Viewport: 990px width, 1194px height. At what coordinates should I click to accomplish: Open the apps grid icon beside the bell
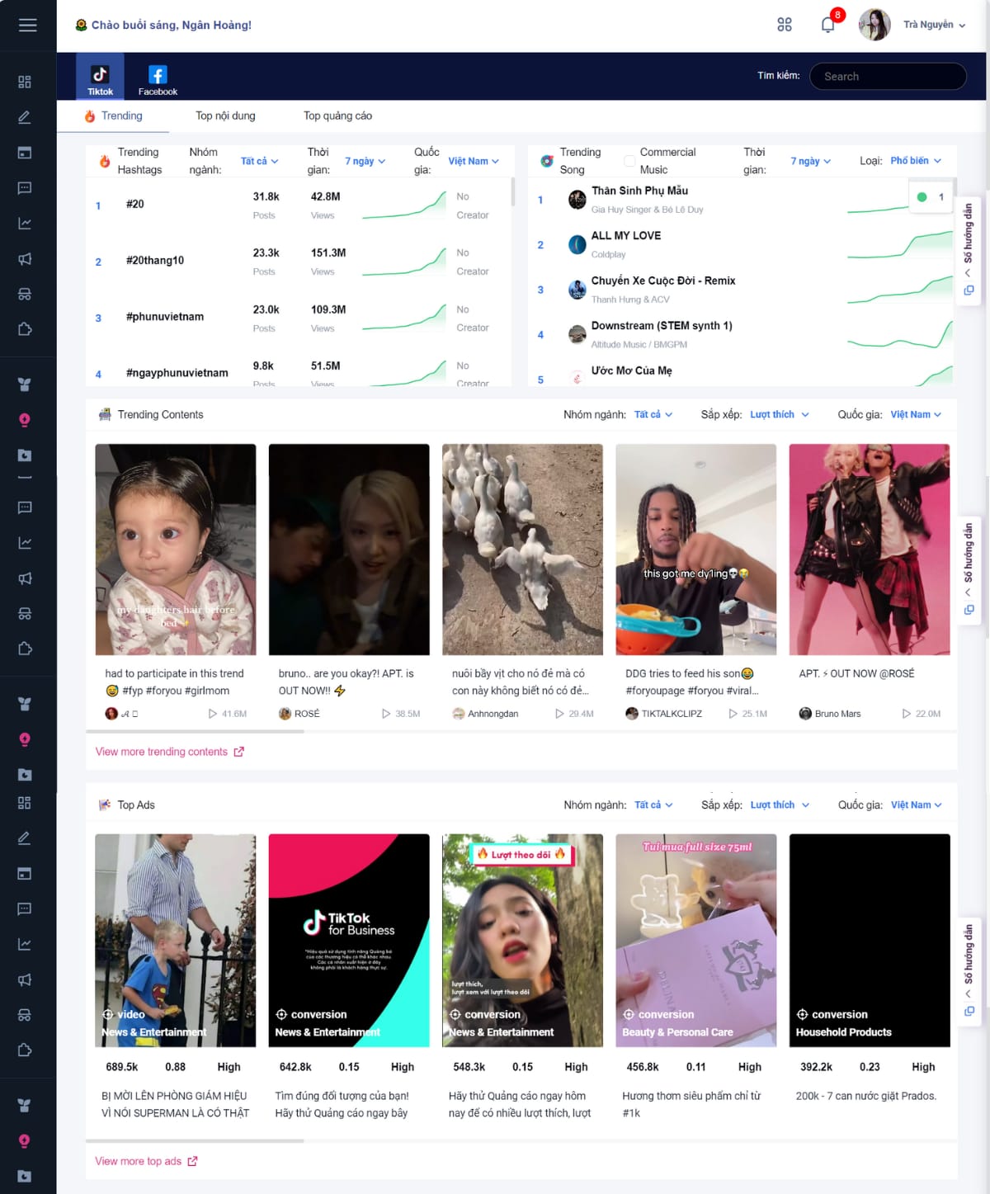coord(784,25)
